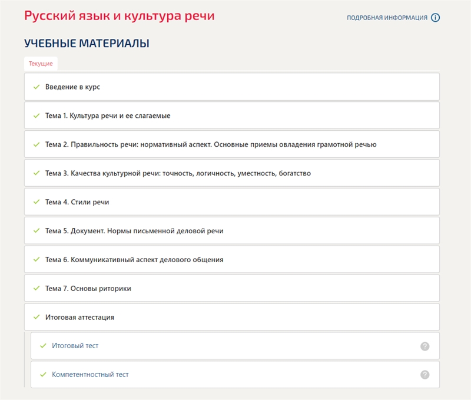Click the Учебные материалы heading
This screenshot has width=471, height=400.
[x=87, y=43]
